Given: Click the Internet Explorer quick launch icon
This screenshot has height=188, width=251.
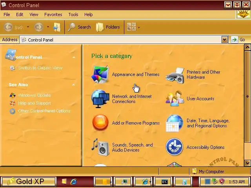Looking at the screenshot, I should click(x=73, y=181).
